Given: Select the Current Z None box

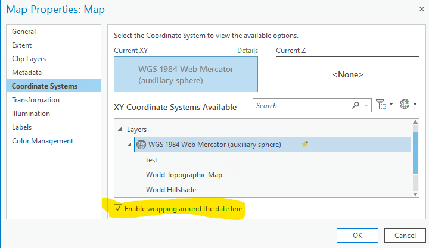Looking at the screenshot, I should tap(347, 75).
